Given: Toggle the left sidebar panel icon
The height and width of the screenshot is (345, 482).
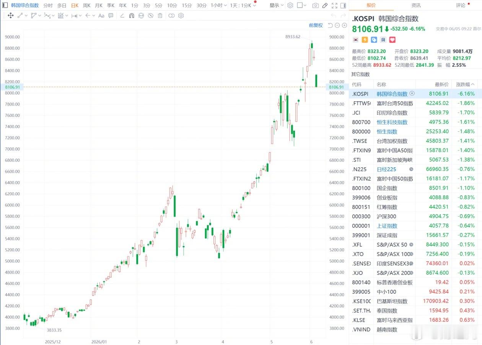Looking at the screenshot, I should 5,5.
